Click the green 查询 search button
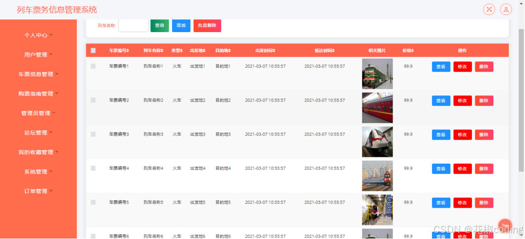 tap(160, 26)
